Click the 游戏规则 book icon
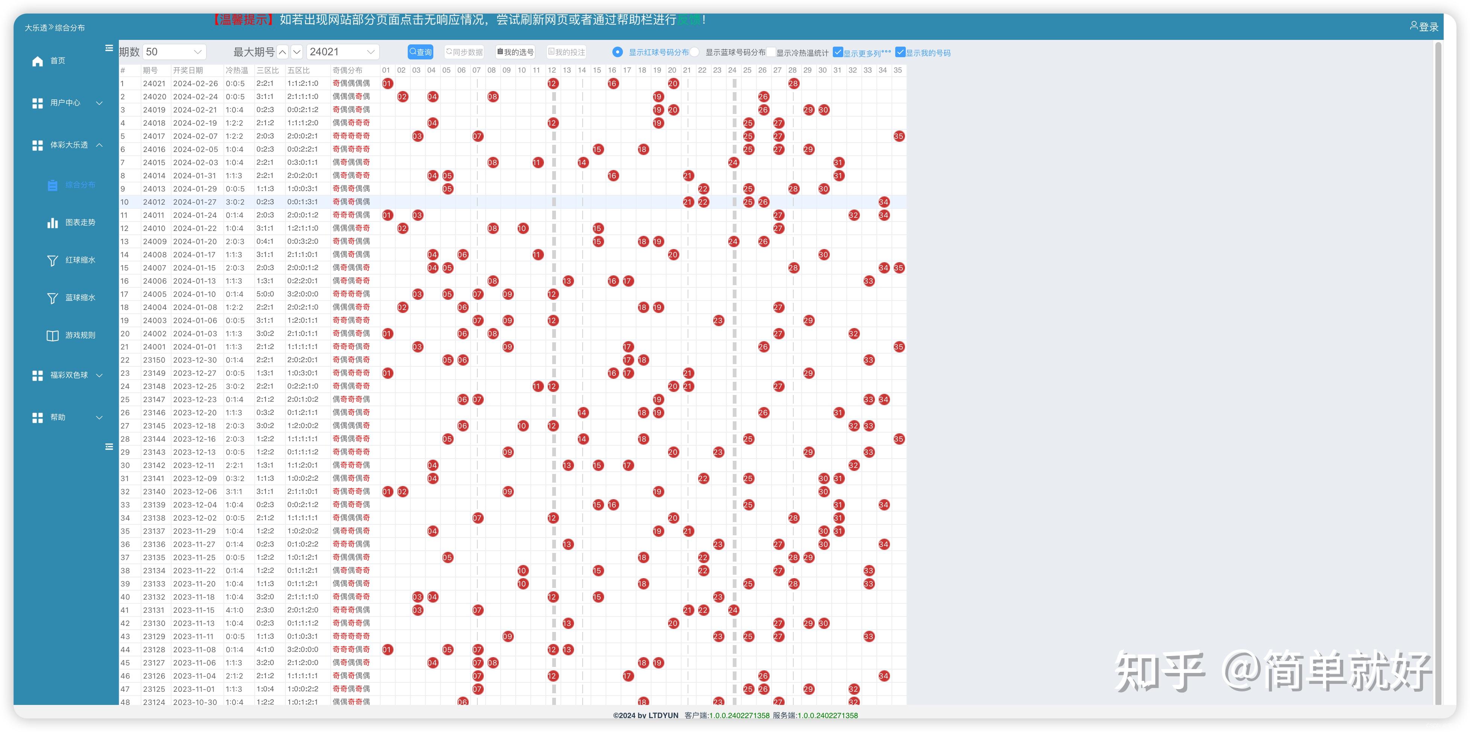The width and height of the screenshot is (1470, 732). coord(53,336)
